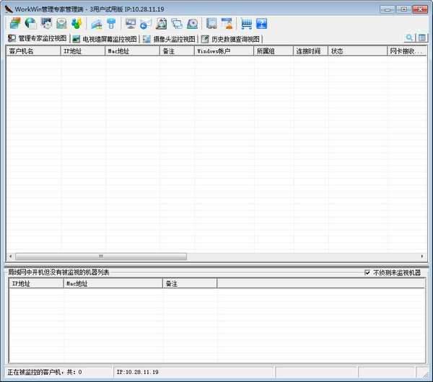Click the globe web monitoring icon

(30, 24)
